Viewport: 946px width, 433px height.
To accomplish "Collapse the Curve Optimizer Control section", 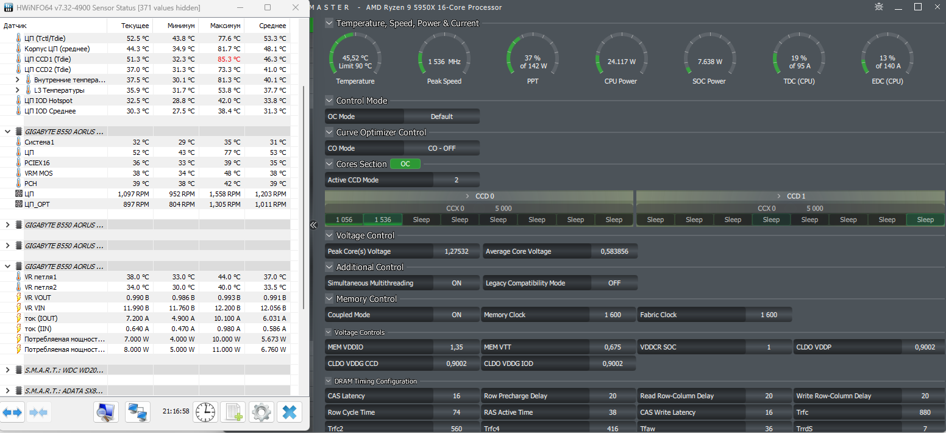I will 329,132.
